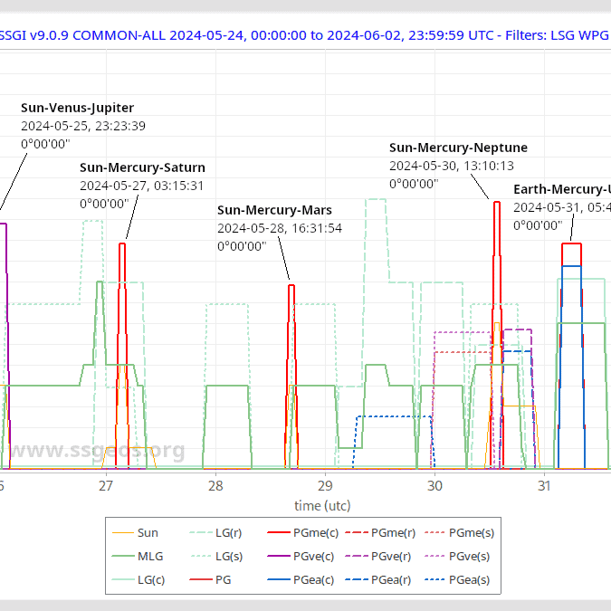Image resolution: width=611 pixels, height=611 pixels.
Task: Click the x-axis tick label 29
Action: [x=325, y=485]
